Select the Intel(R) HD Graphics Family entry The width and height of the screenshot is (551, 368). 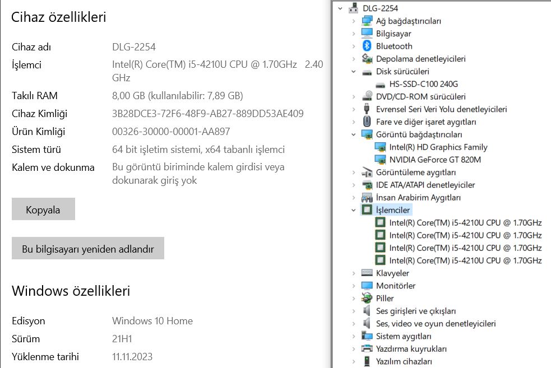438,147
